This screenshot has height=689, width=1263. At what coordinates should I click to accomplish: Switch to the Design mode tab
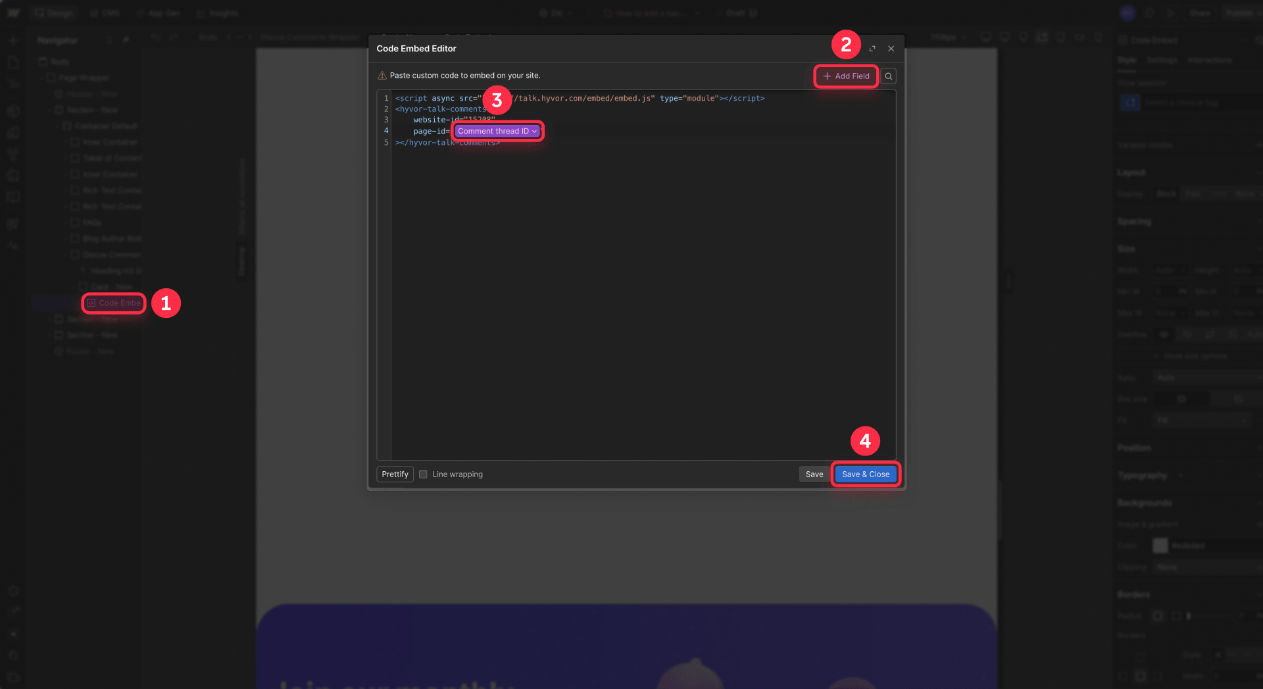pyautogui.click(x=53, y=13)
